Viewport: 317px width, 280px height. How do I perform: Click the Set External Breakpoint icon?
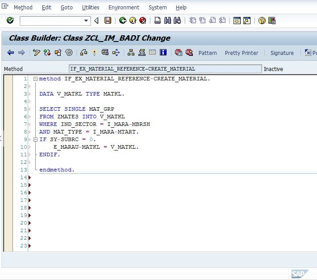point(189,53)
